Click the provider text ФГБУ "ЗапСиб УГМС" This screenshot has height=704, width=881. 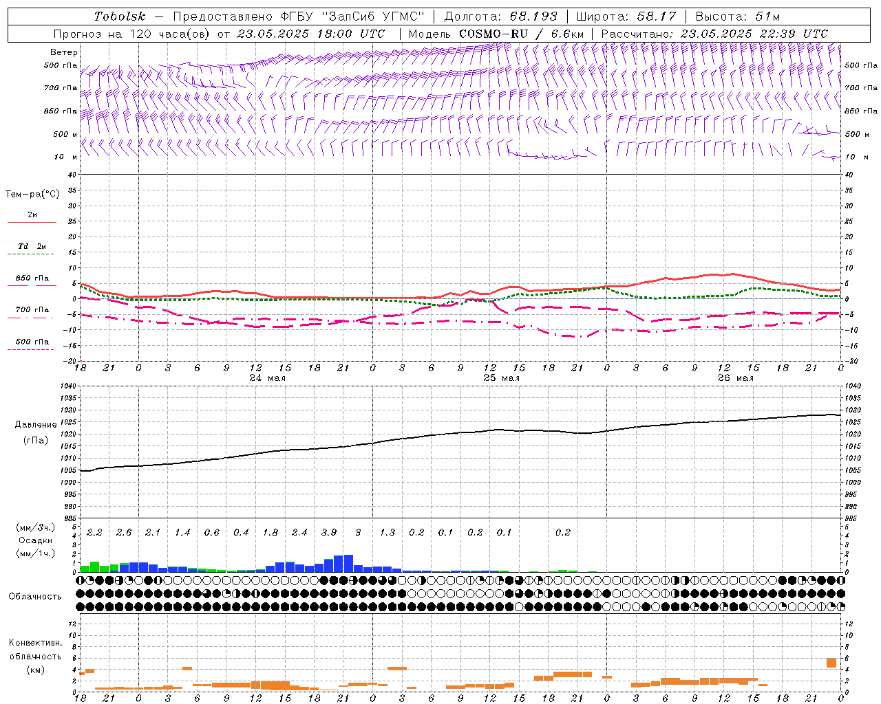click(353, 16)
